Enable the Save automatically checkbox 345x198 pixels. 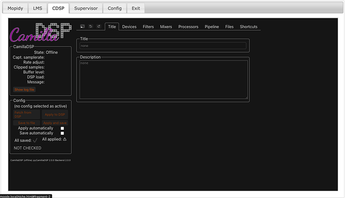[62, 133]
